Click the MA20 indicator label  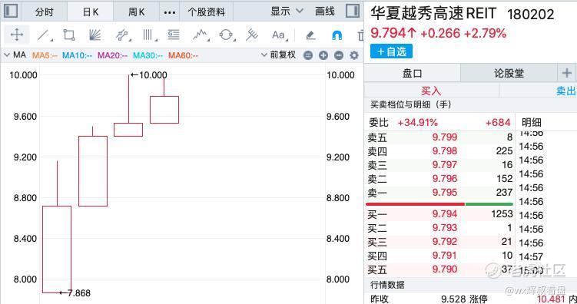click(x=113, y=55)
